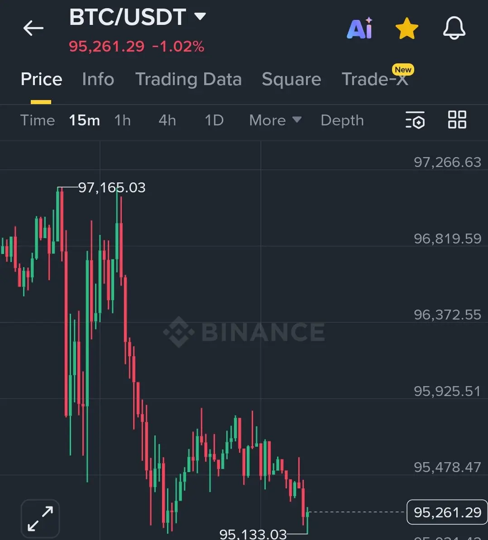Open BTC/USDT pair selector dropdown
This screenshot has height=540, width=488.
pos(138,17)
